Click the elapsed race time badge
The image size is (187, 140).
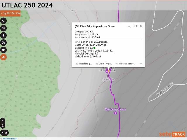[11, 13]
